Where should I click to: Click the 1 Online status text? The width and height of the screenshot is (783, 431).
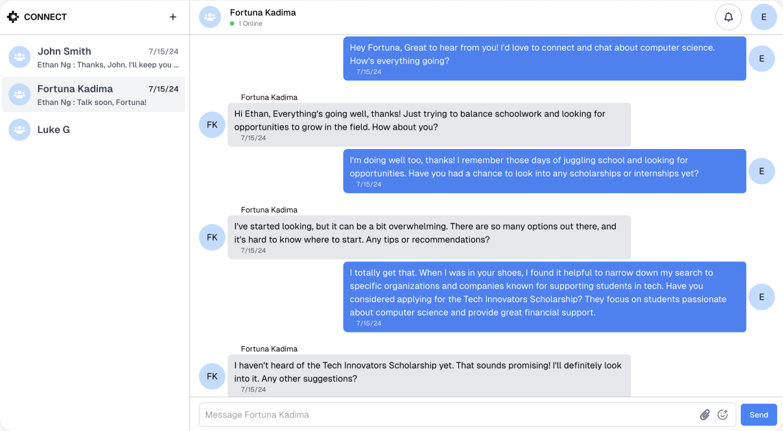pyautogui.click(x=250, y=23)
